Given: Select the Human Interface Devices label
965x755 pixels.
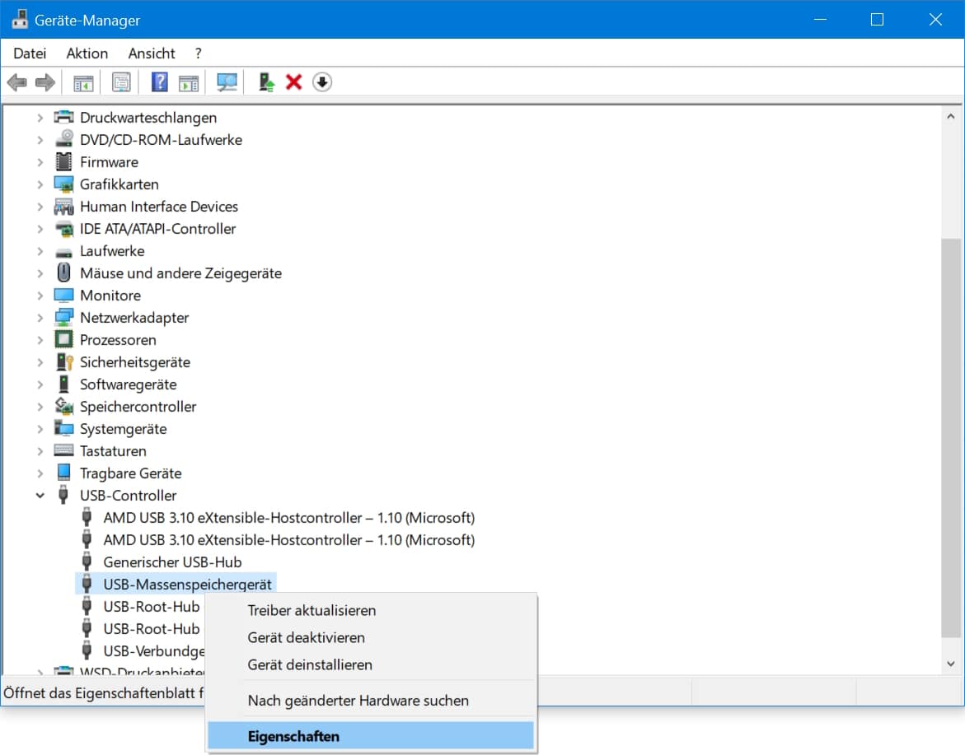Looking at the screenshot, I should (x=159, y=207).
